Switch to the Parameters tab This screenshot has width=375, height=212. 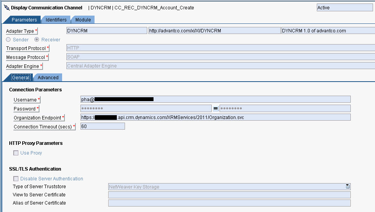pos(24,20)
